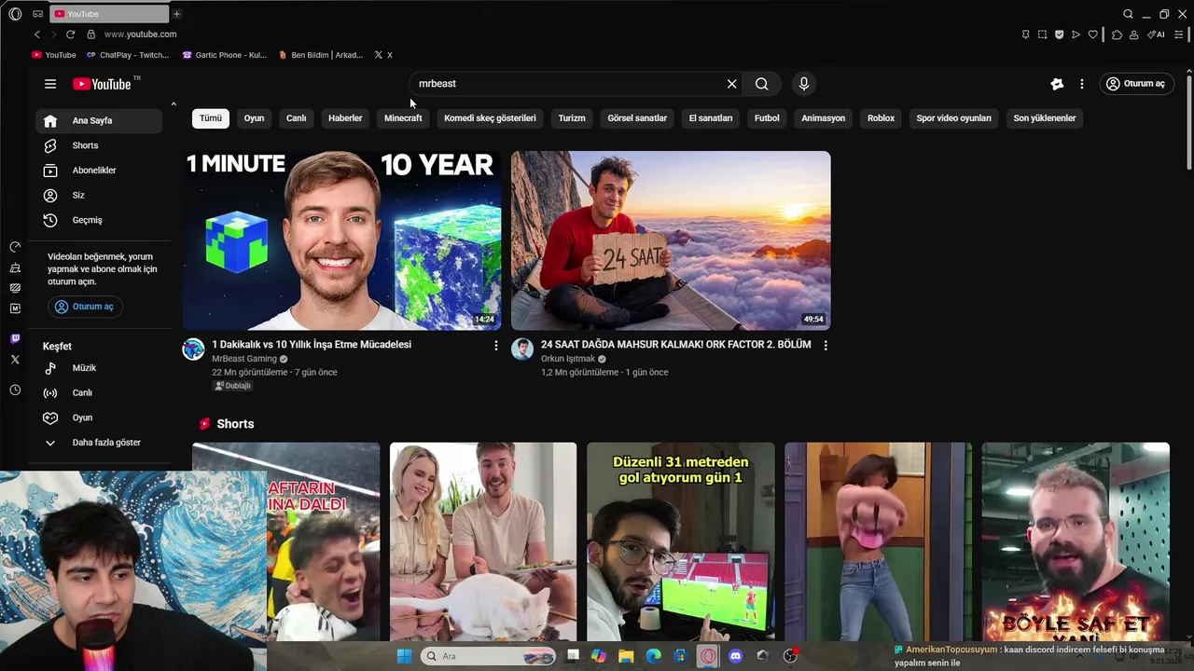Click Oturum aç button in sidebar

pos(85,307)
